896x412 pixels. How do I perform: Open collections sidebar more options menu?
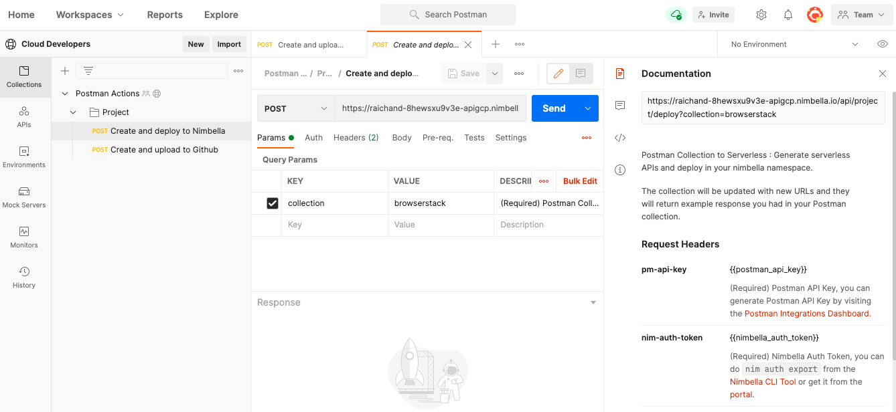click(238, 71)
